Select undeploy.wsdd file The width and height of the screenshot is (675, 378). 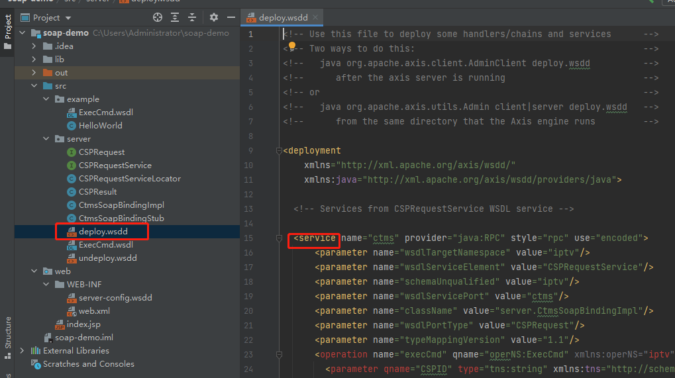107,258
